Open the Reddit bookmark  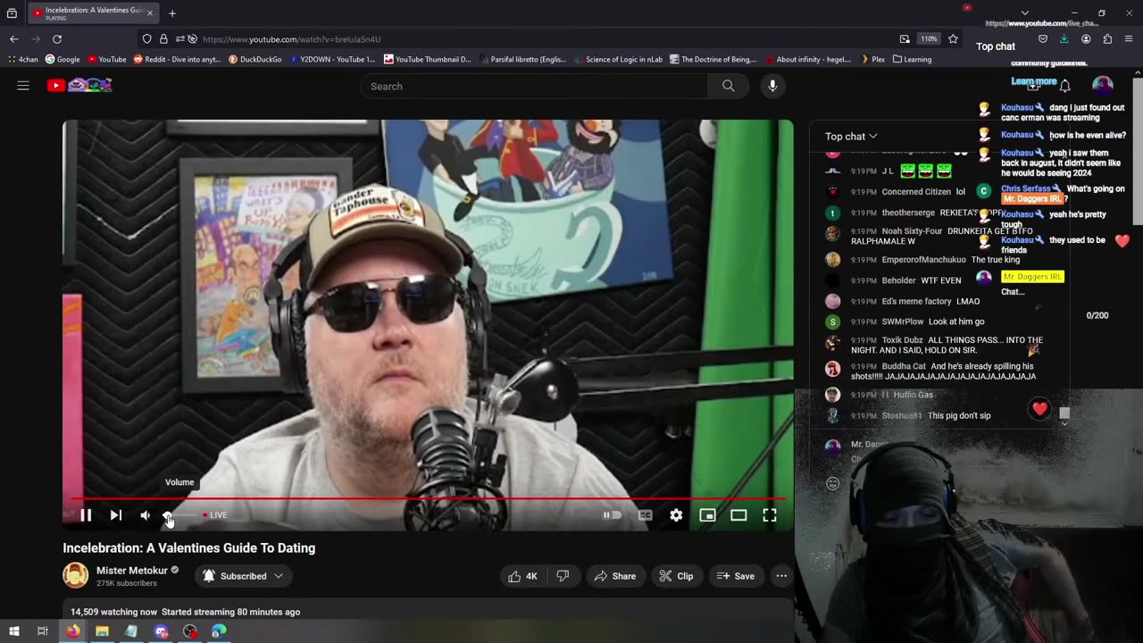[177, 60]
